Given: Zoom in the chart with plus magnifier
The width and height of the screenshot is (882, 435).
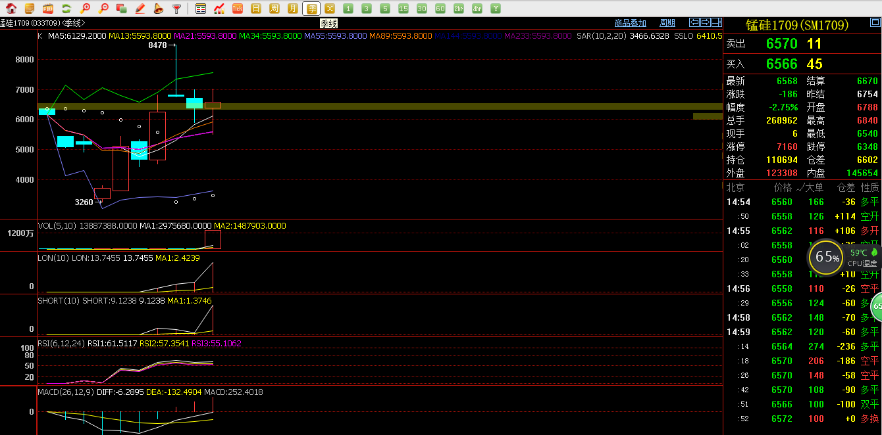Looking at the screenshot, I should click(x=85, y=9).
